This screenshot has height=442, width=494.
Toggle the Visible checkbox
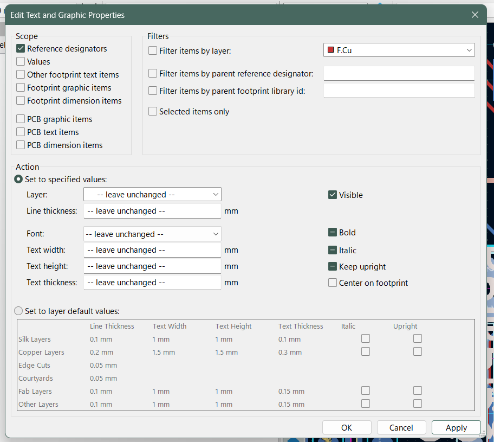point(333,195)
